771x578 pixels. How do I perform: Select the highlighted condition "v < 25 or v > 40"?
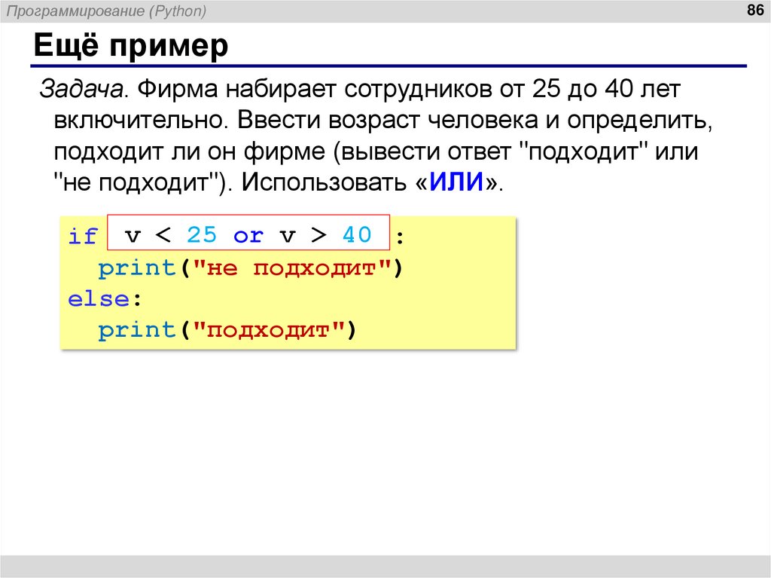point(250,234)
